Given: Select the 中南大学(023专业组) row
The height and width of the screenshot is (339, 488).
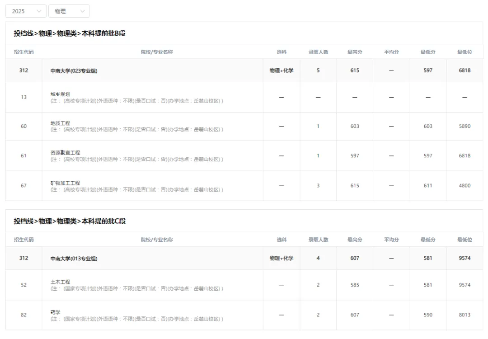Looking at the screenshot, I should tap(244, 71).
